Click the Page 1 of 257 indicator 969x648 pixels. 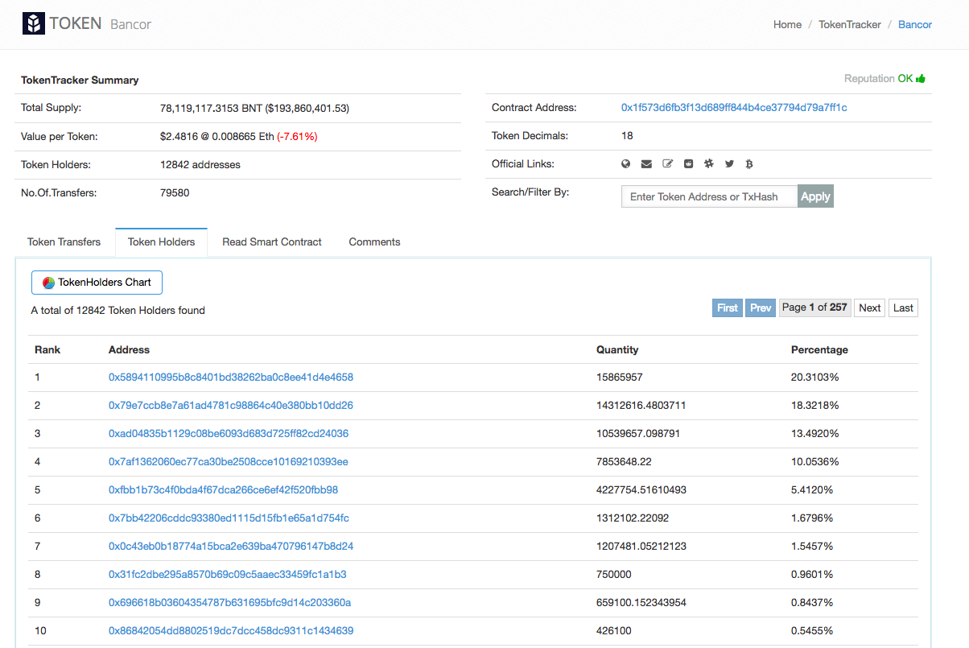pyautogui.click(x=814, y=307)
